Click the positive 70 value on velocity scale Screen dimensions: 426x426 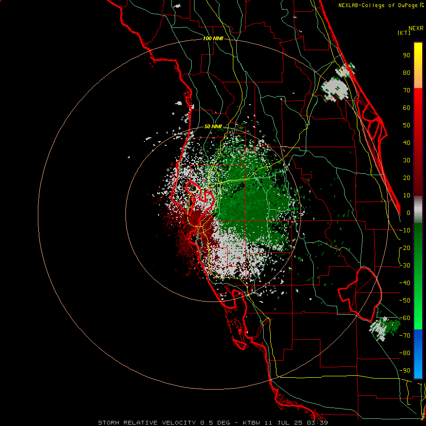tap(407, 90)
